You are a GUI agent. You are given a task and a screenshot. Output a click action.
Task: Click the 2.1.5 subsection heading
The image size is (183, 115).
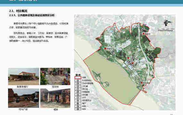point(32,15)
